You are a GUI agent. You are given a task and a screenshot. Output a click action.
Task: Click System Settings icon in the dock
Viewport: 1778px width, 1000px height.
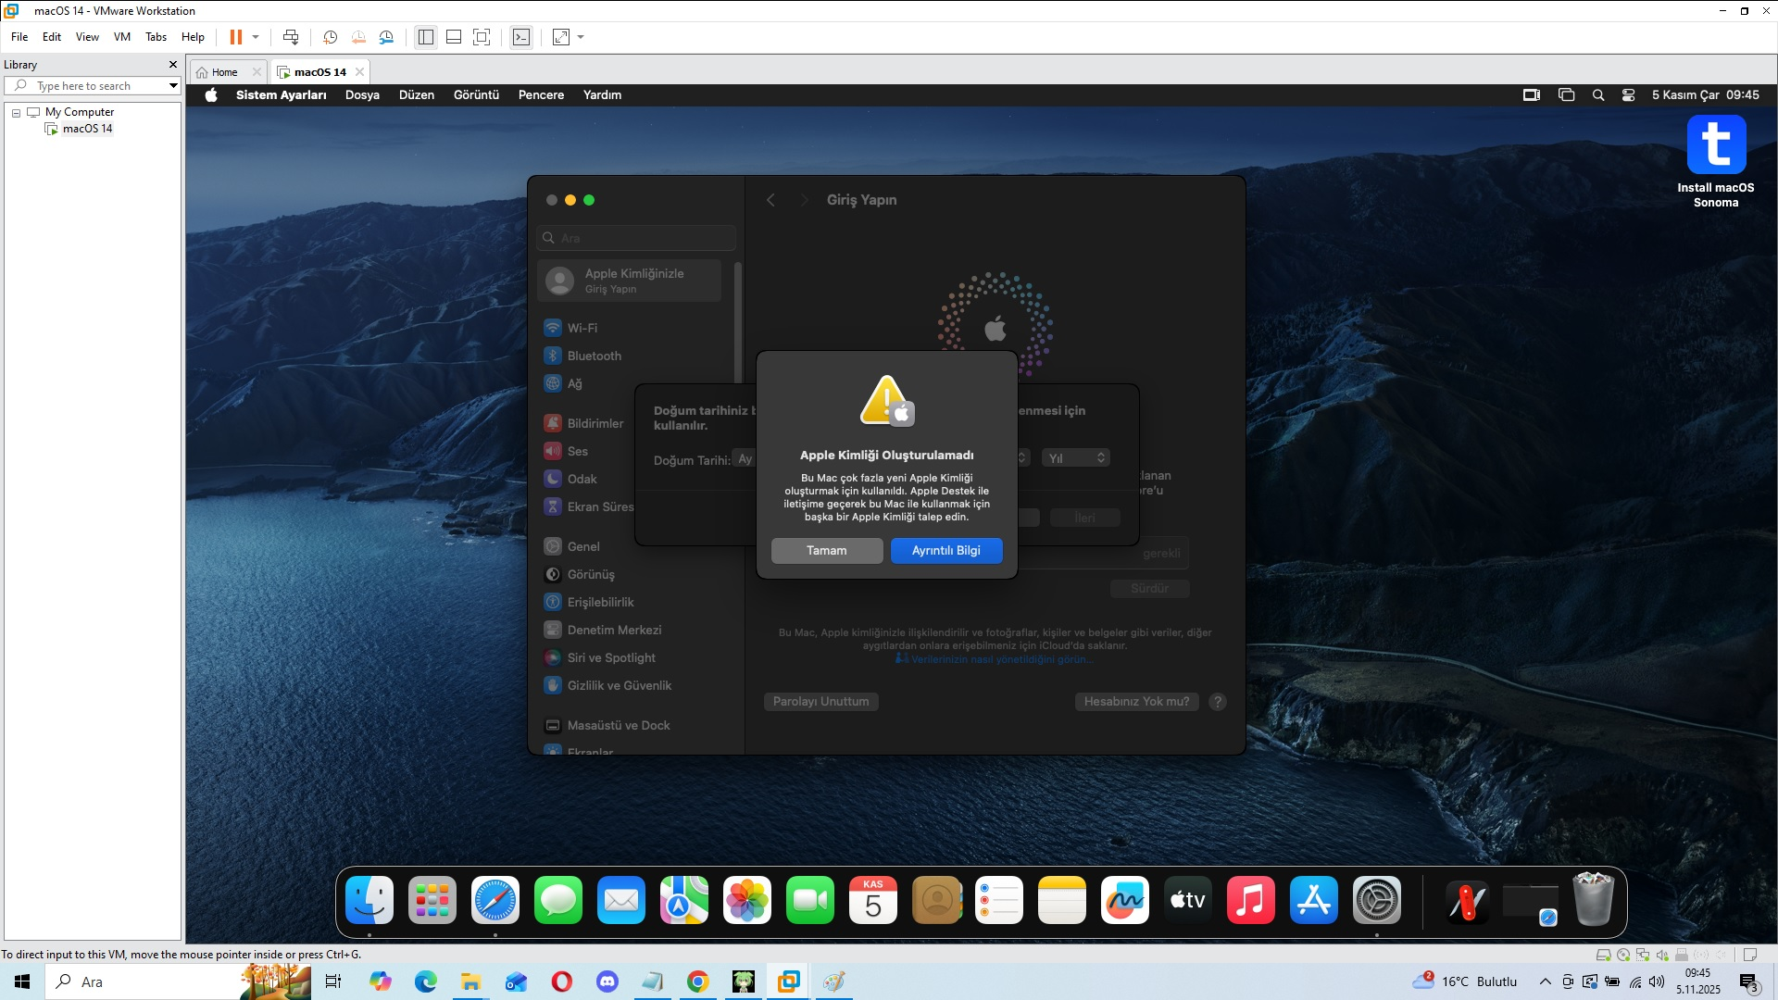[1377, 900]
